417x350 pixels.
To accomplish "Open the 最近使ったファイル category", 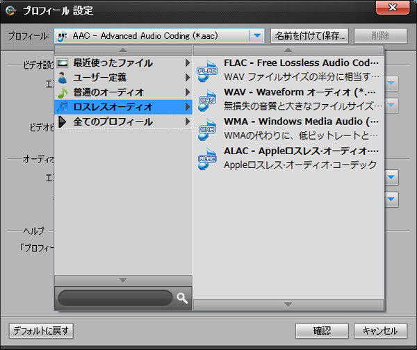I will coord(123,63).
